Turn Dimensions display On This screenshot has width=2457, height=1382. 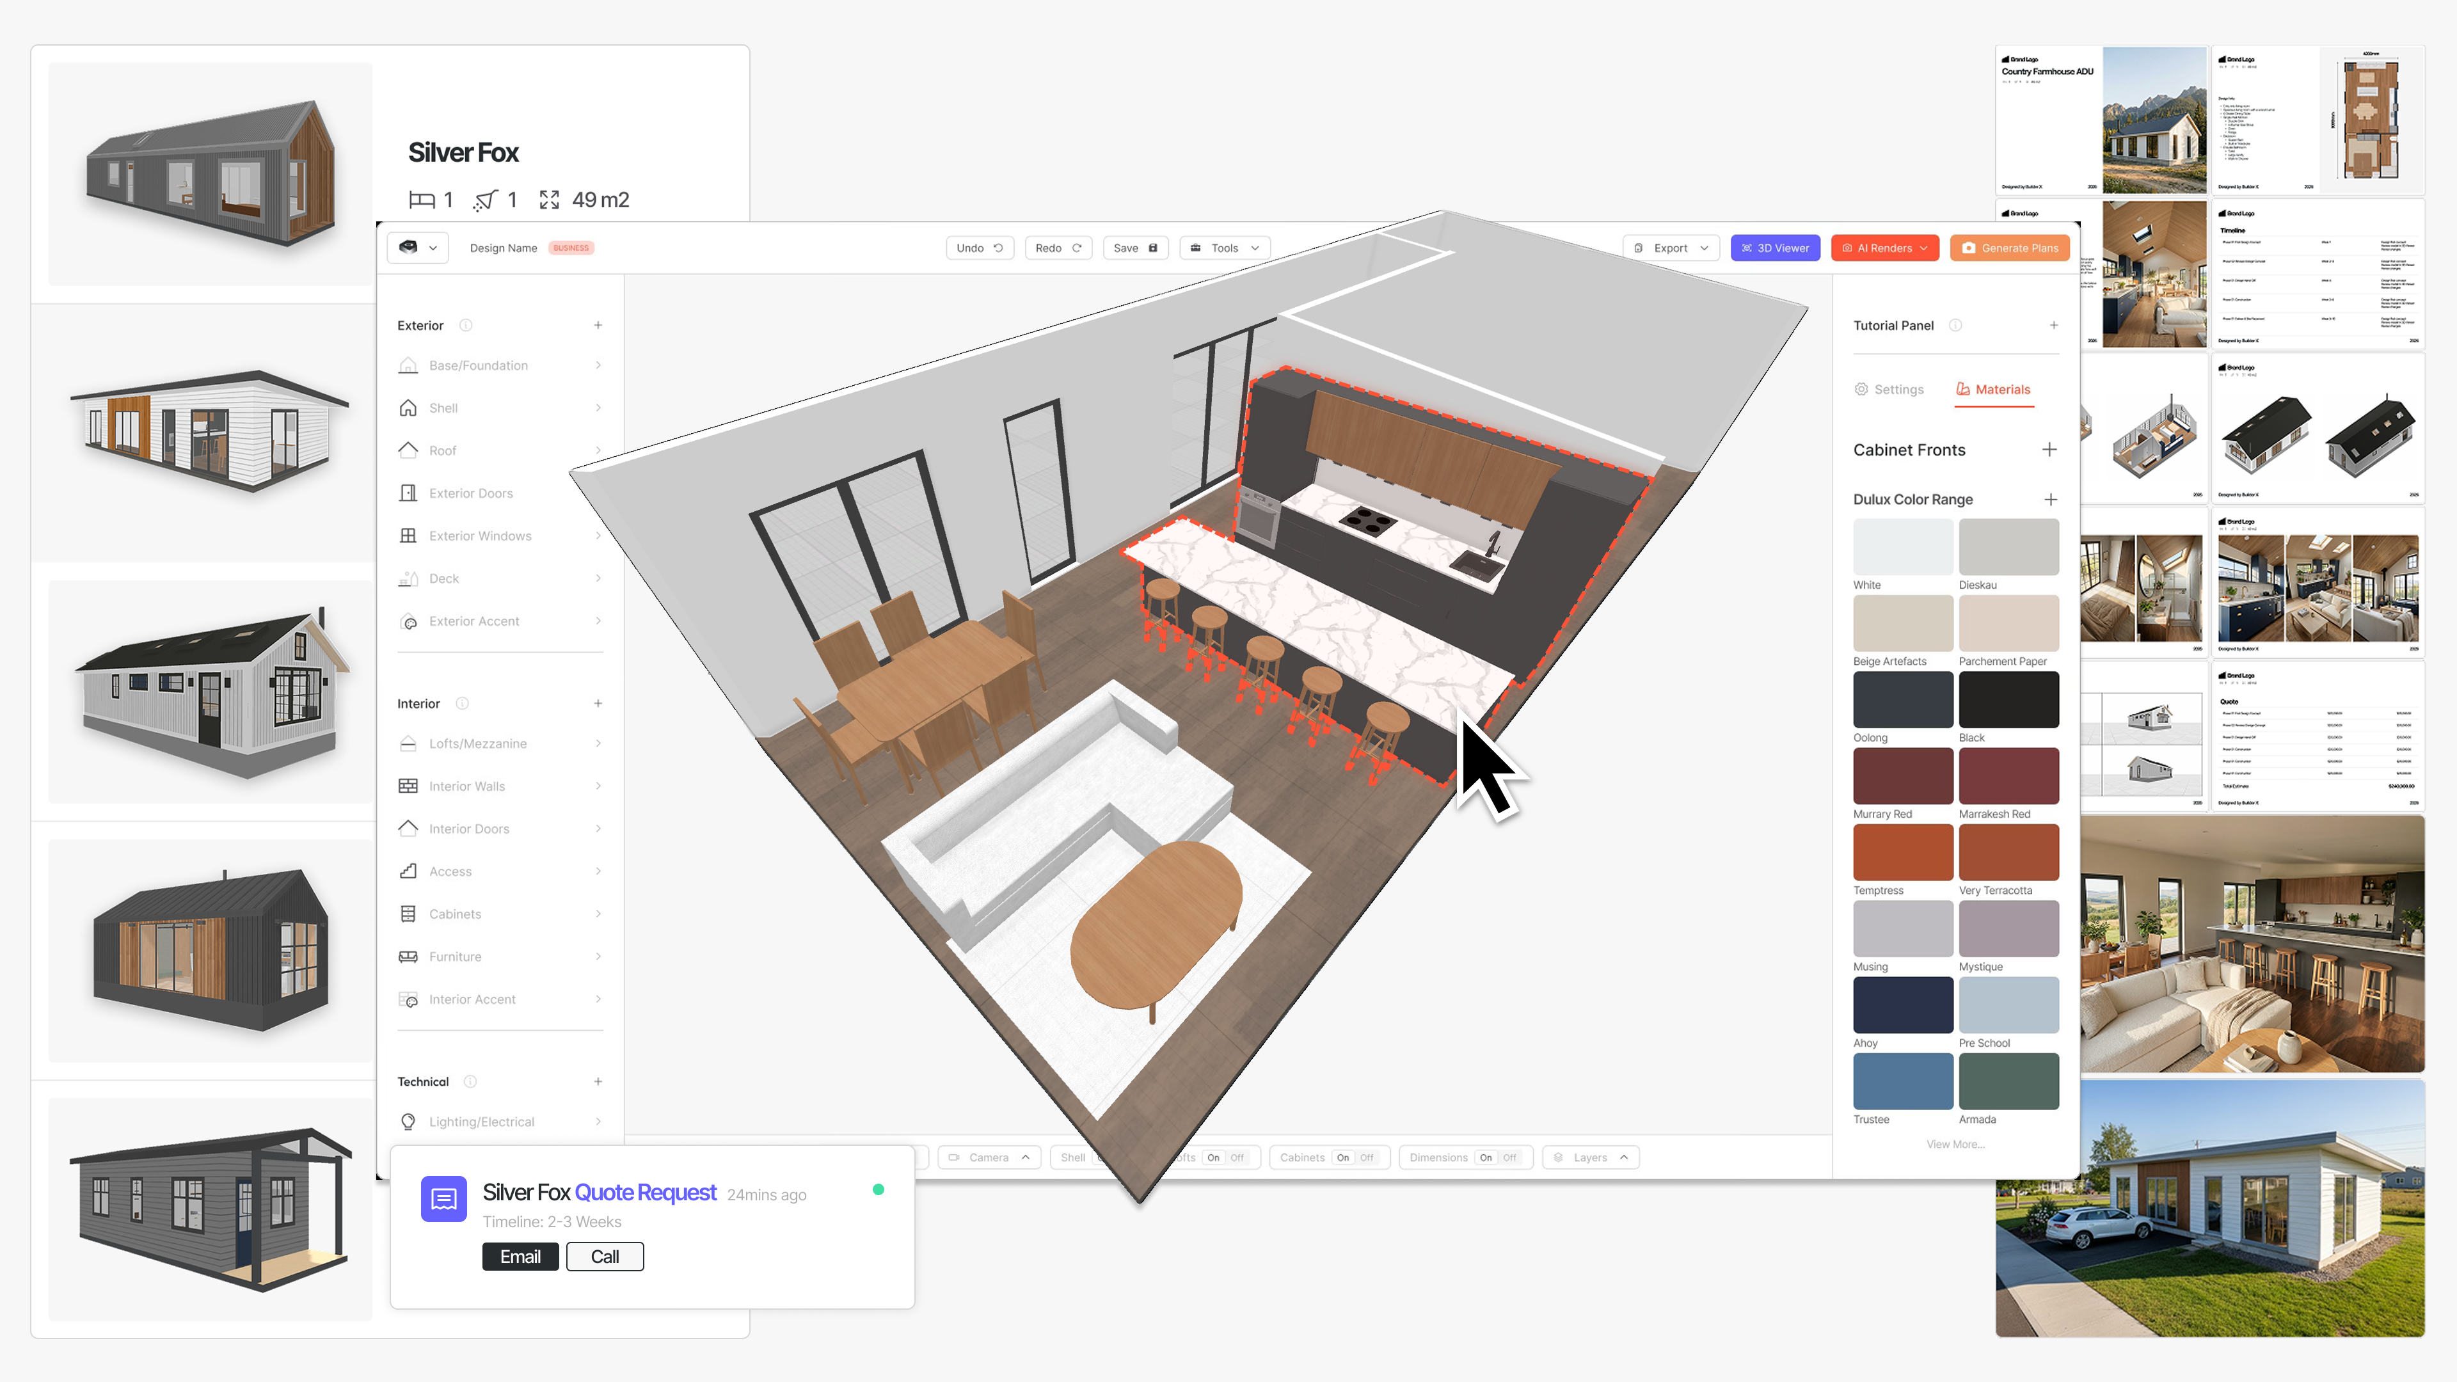pyautogui.click(x=1486, y=1158)
